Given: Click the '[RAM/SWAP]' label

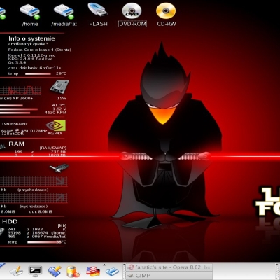Looking at the screenshot, I should (53, 148).
